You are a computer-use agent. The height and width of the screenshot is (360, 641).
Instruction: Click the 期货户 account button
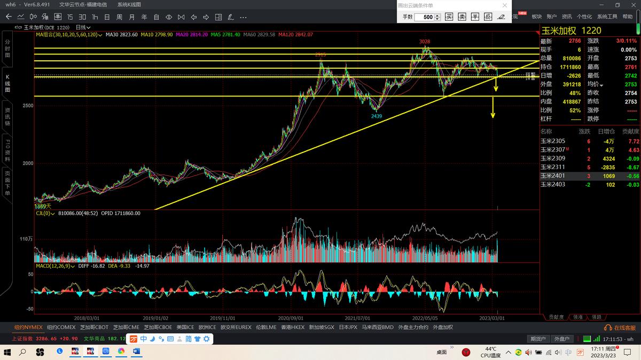coord(538,339)
